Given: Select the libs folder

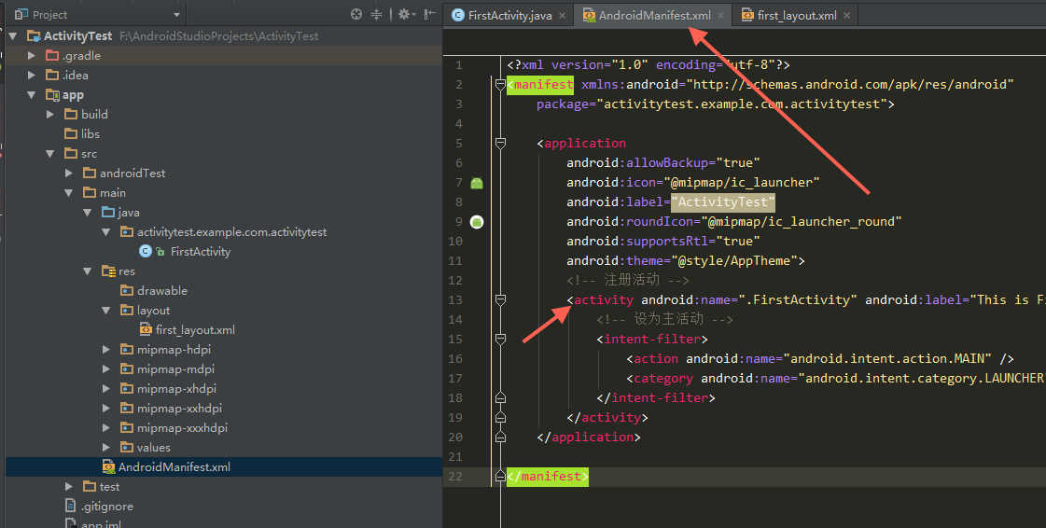Looking at the screenshot, I should click(x=91, y=134).
